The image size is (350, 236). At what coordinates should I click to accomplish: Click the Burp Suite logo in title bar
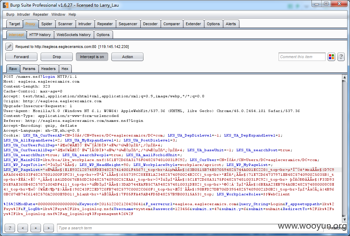click(x=6, y=5)
